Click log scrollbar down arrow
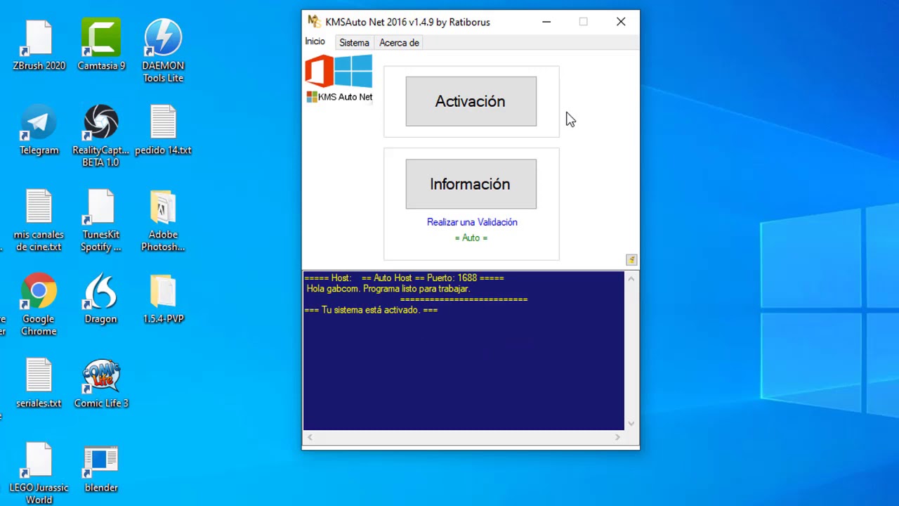The height and width of the screenshot is (506, 899). click(631, 424)
